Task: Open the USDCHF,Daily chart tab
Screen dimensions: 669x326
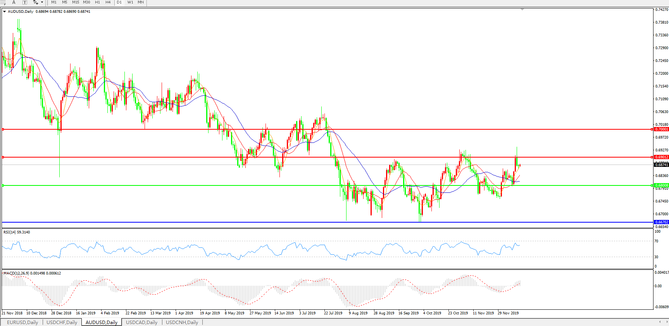Action: (62, 322)
